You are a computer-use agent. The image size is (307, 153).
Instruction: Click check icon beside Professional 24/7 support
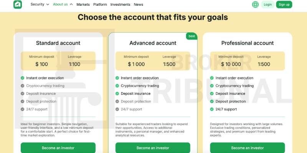(x=212, y=109)
